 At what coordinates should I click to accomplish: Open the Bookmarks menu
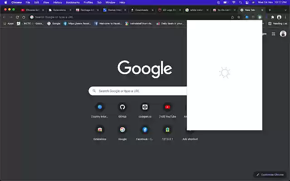[x=72, y=2]
